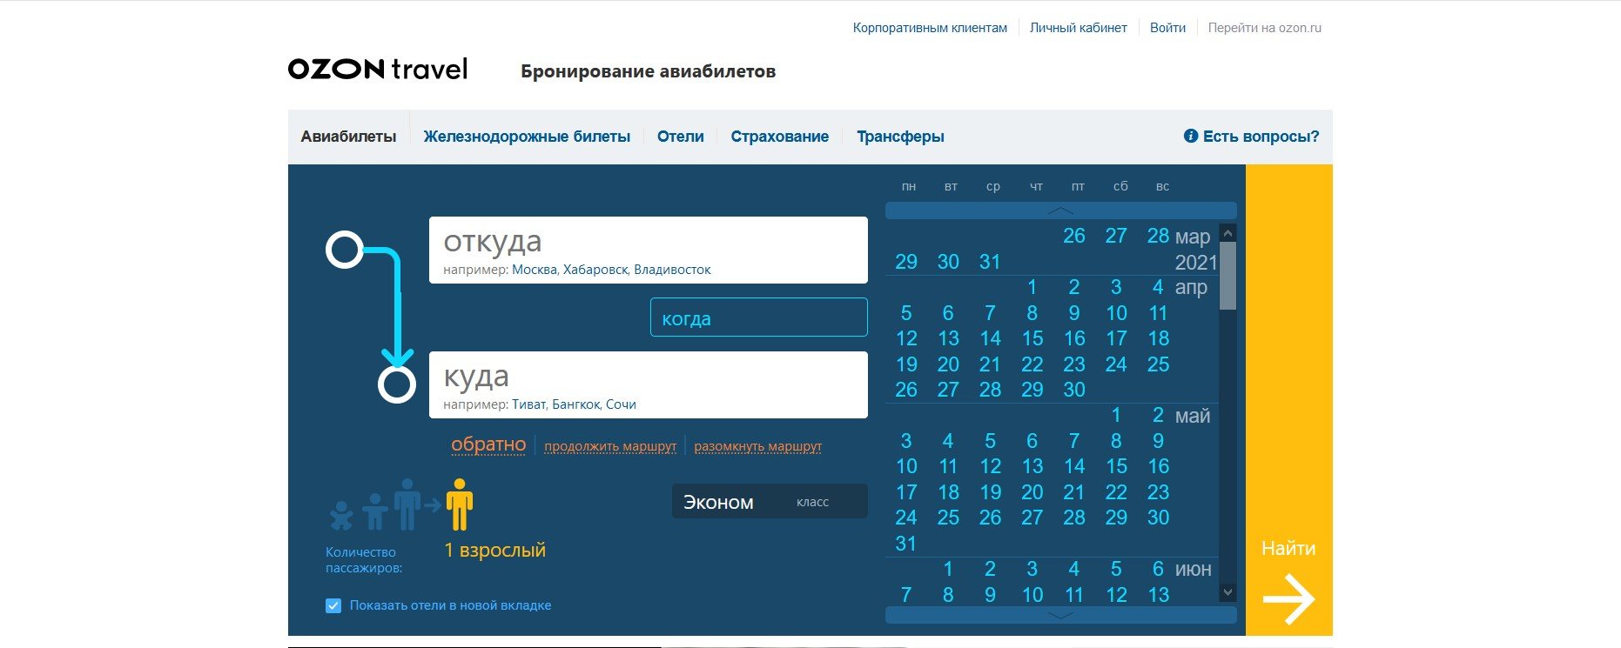Follow Перейти на ozon.ru link
Image resolution: width=1621 pixels, height=648 pixels.
(x=1264, y=28)
